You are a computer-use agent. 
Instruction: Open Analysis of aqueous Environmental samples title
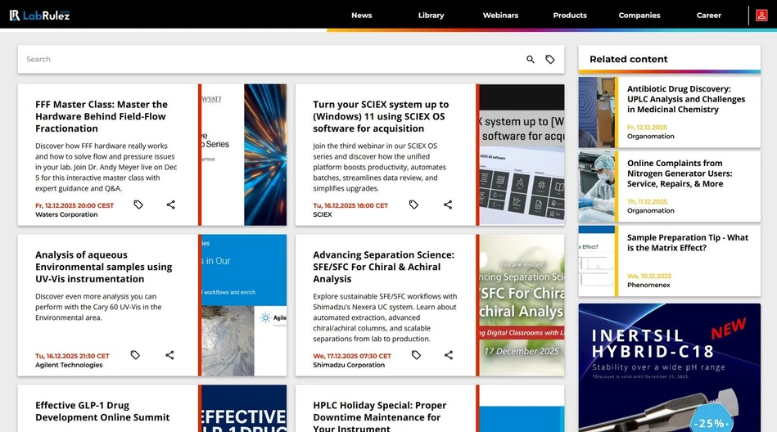(103, 267)
